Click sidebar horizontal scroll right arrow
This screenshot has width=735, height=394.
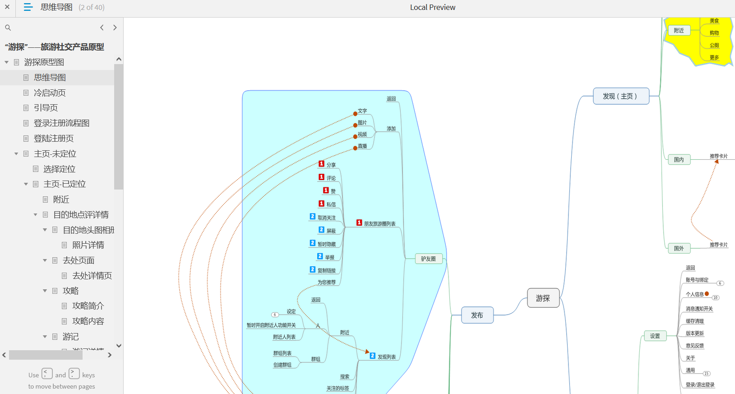click(110, 355)
